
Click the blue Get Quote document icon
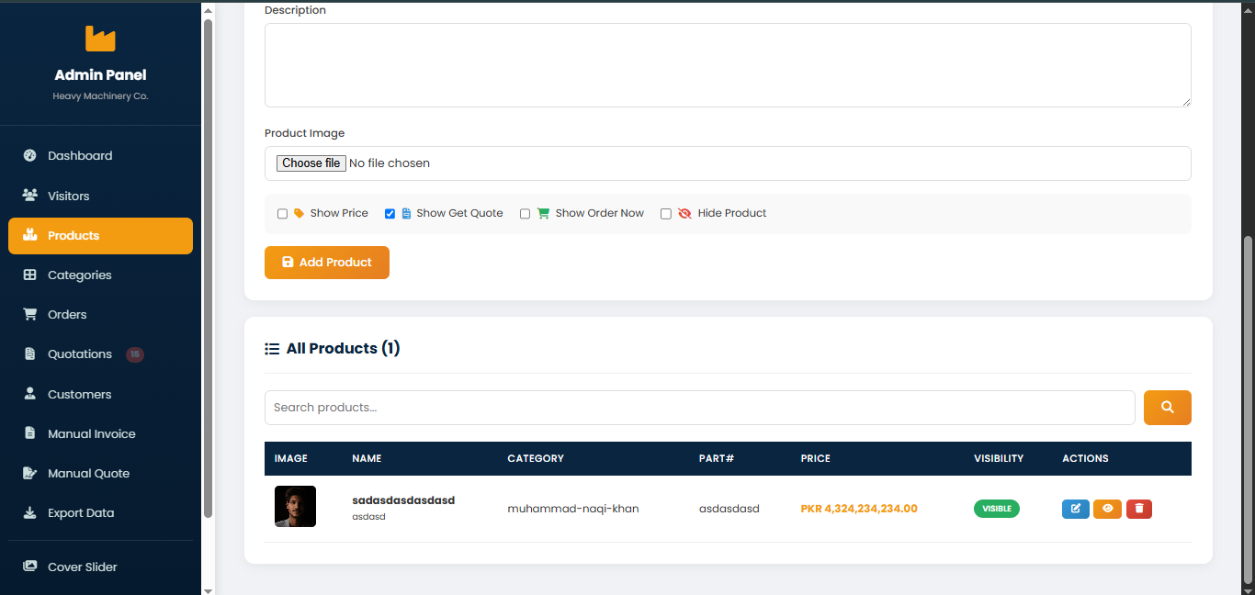[406, 213]
